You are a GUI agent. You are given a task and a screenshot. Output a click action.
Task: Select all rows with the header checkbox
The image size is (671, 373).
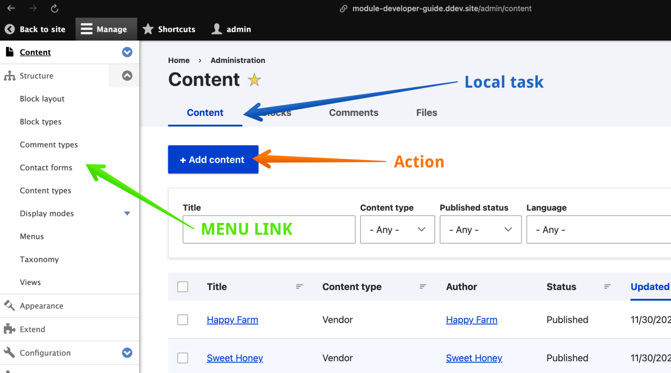tap(182, 286)
